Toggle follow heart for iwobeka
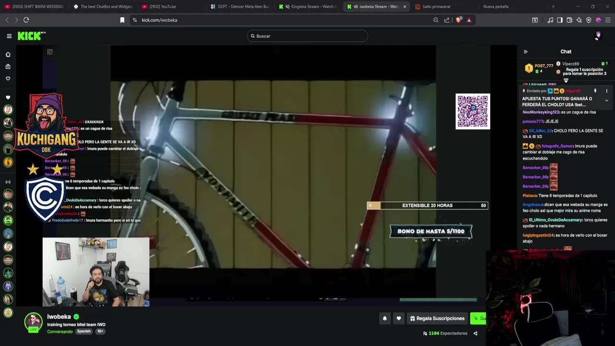Image resolution: width=615 pixels, height=346 pixels. tap(398, 318)
